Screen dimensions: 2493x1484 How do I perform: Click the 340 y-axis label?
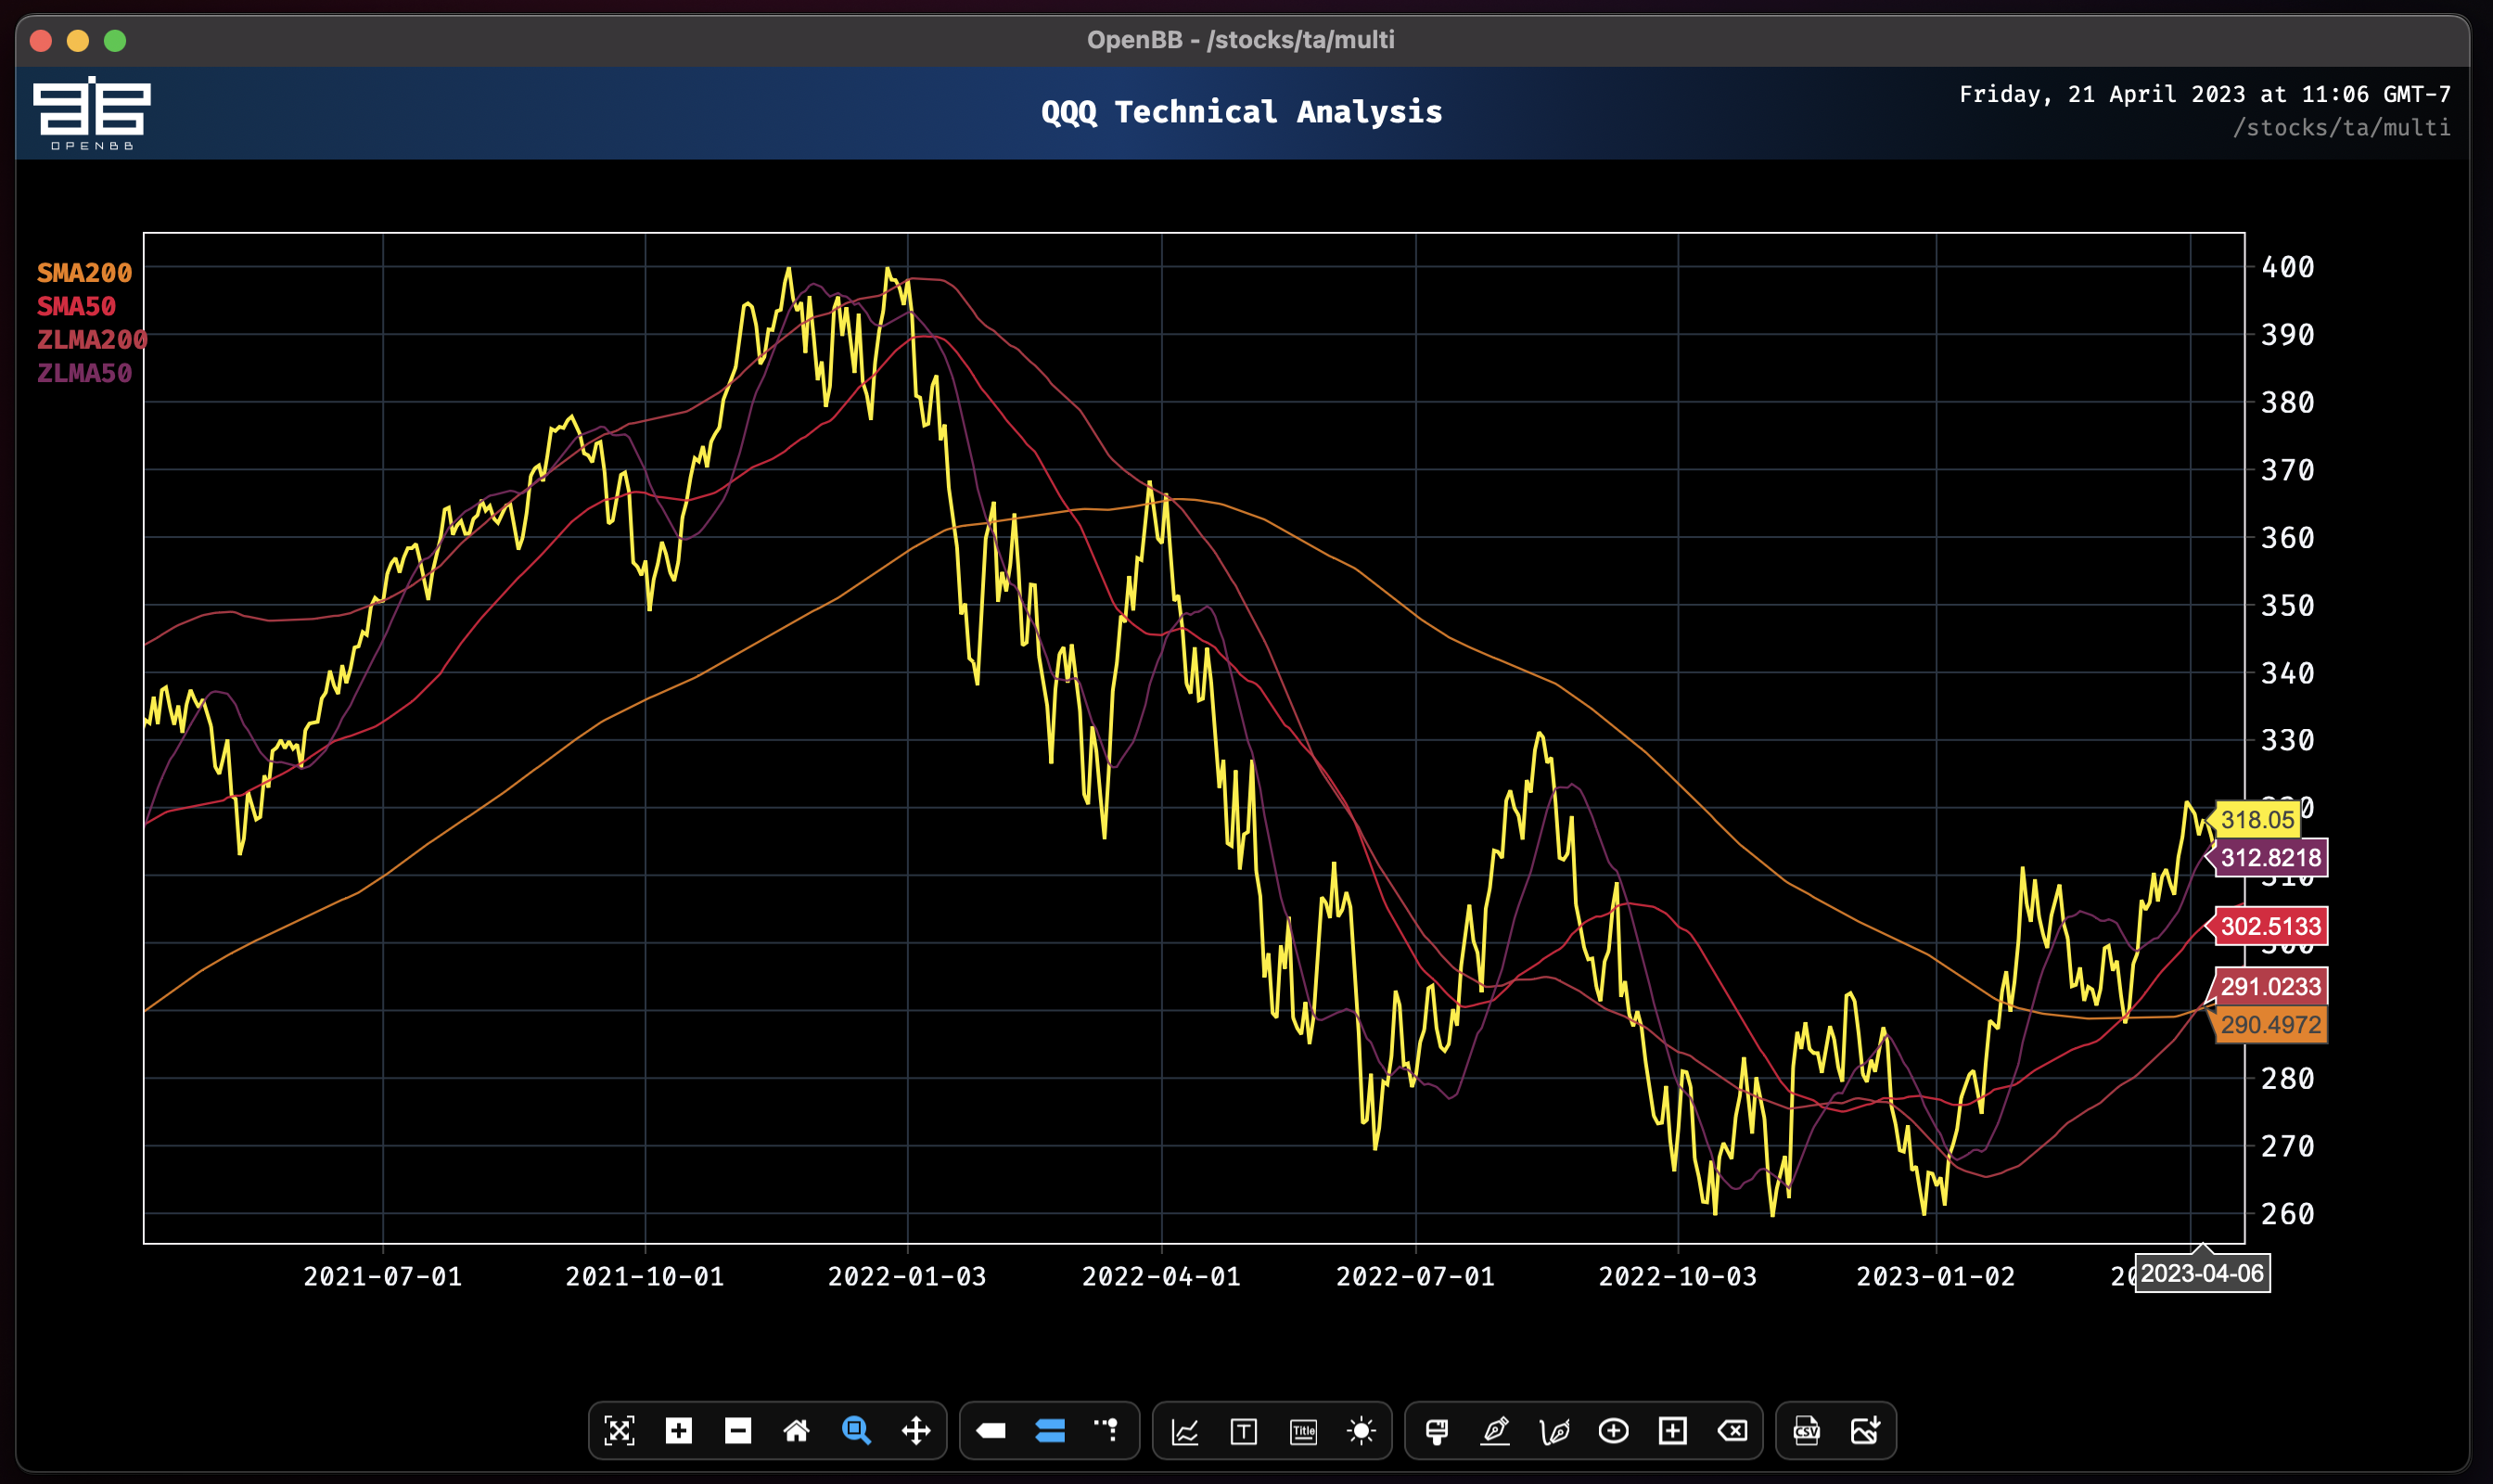2287,673
